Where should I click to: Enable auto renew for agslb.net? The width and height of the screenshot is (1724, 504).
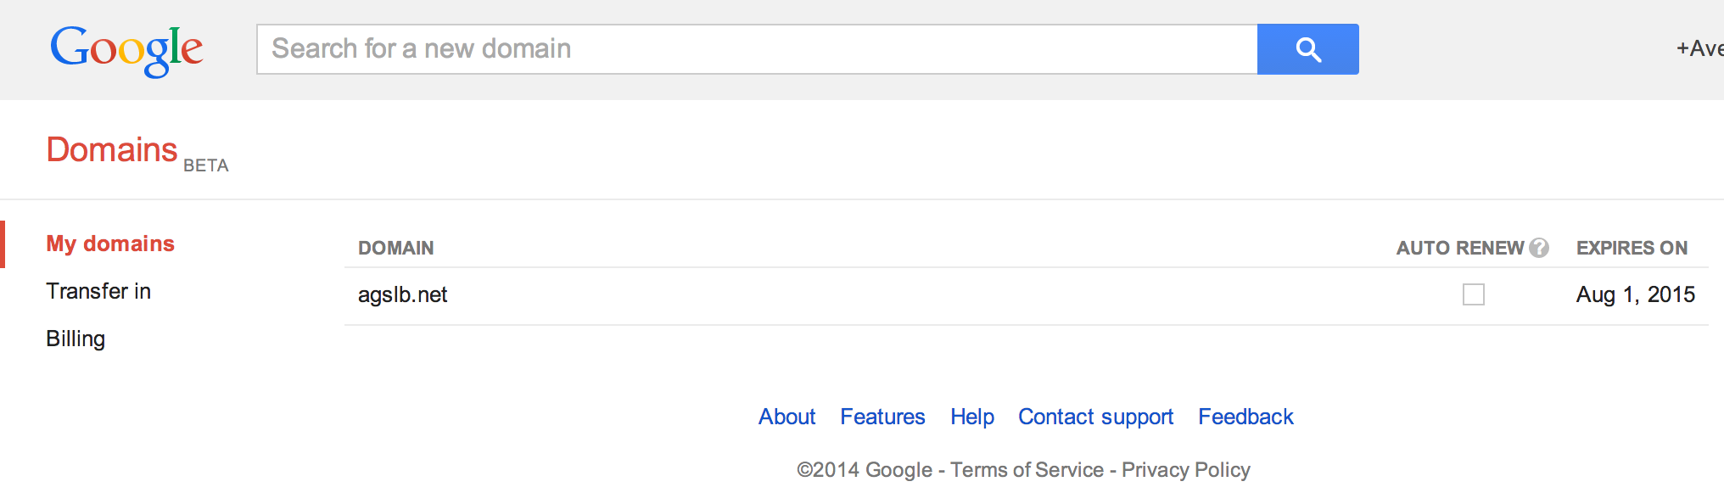[1474, 294]
